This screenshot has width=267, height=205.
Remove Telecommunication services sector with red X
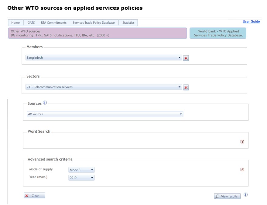click(x=186, y=87)
